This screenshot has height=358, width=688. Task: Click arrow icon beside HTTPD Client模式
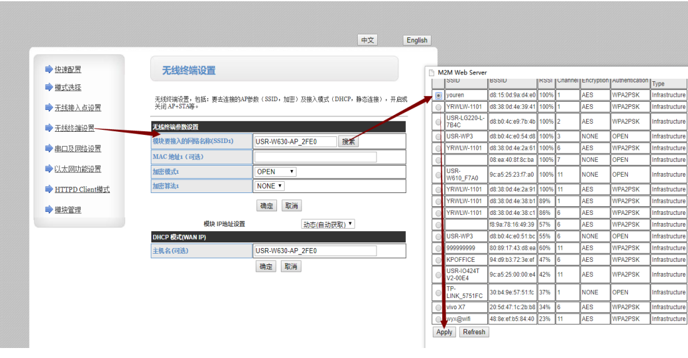coord(49,189)
